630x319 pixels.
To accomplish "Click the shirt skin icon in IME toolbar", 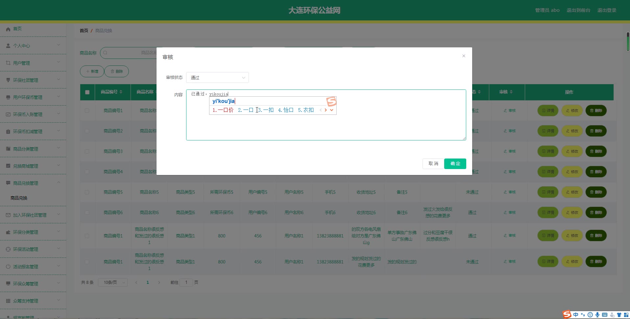I will click(x=619, y=315).
